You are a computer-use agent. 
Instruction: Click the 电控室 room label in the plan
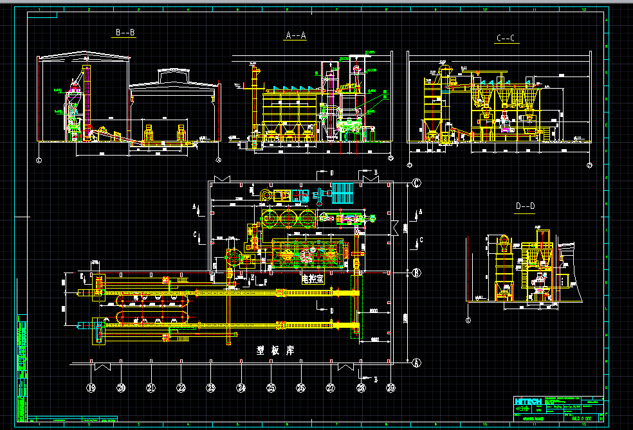313,279
